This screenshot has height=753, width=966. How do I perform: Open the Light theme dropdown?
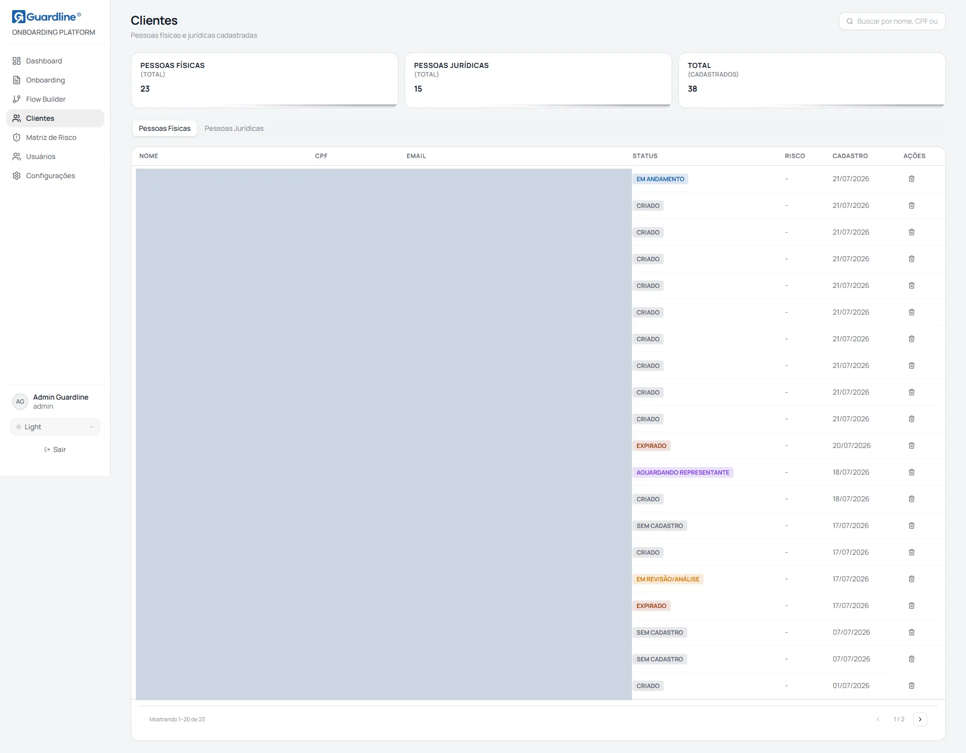click(55, 427)
